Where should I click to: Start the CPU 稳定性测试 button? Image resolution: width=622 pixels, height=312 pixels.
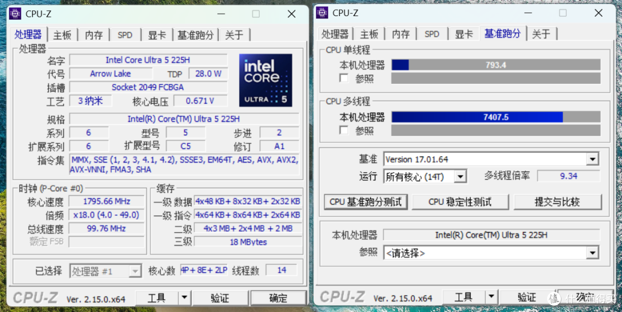tap(460, 202)
